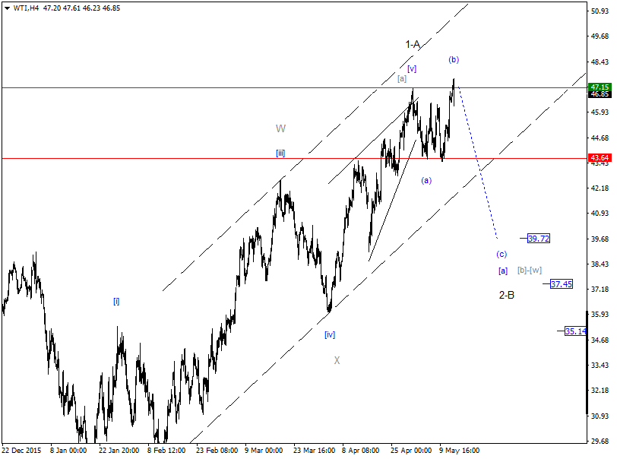Click the gray W wave annotation

280,127
